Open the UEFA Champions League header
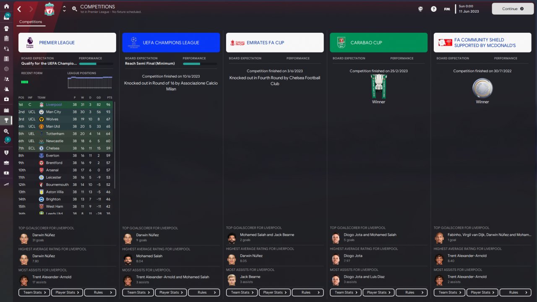This screenshot has width=537, height=302. (171, 42)
